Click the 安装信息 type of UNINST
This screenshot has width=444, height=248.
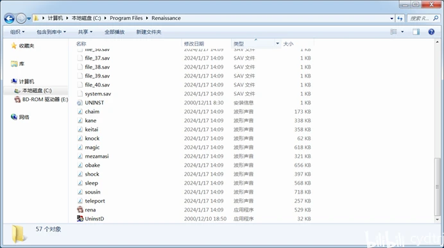point(244,103)
